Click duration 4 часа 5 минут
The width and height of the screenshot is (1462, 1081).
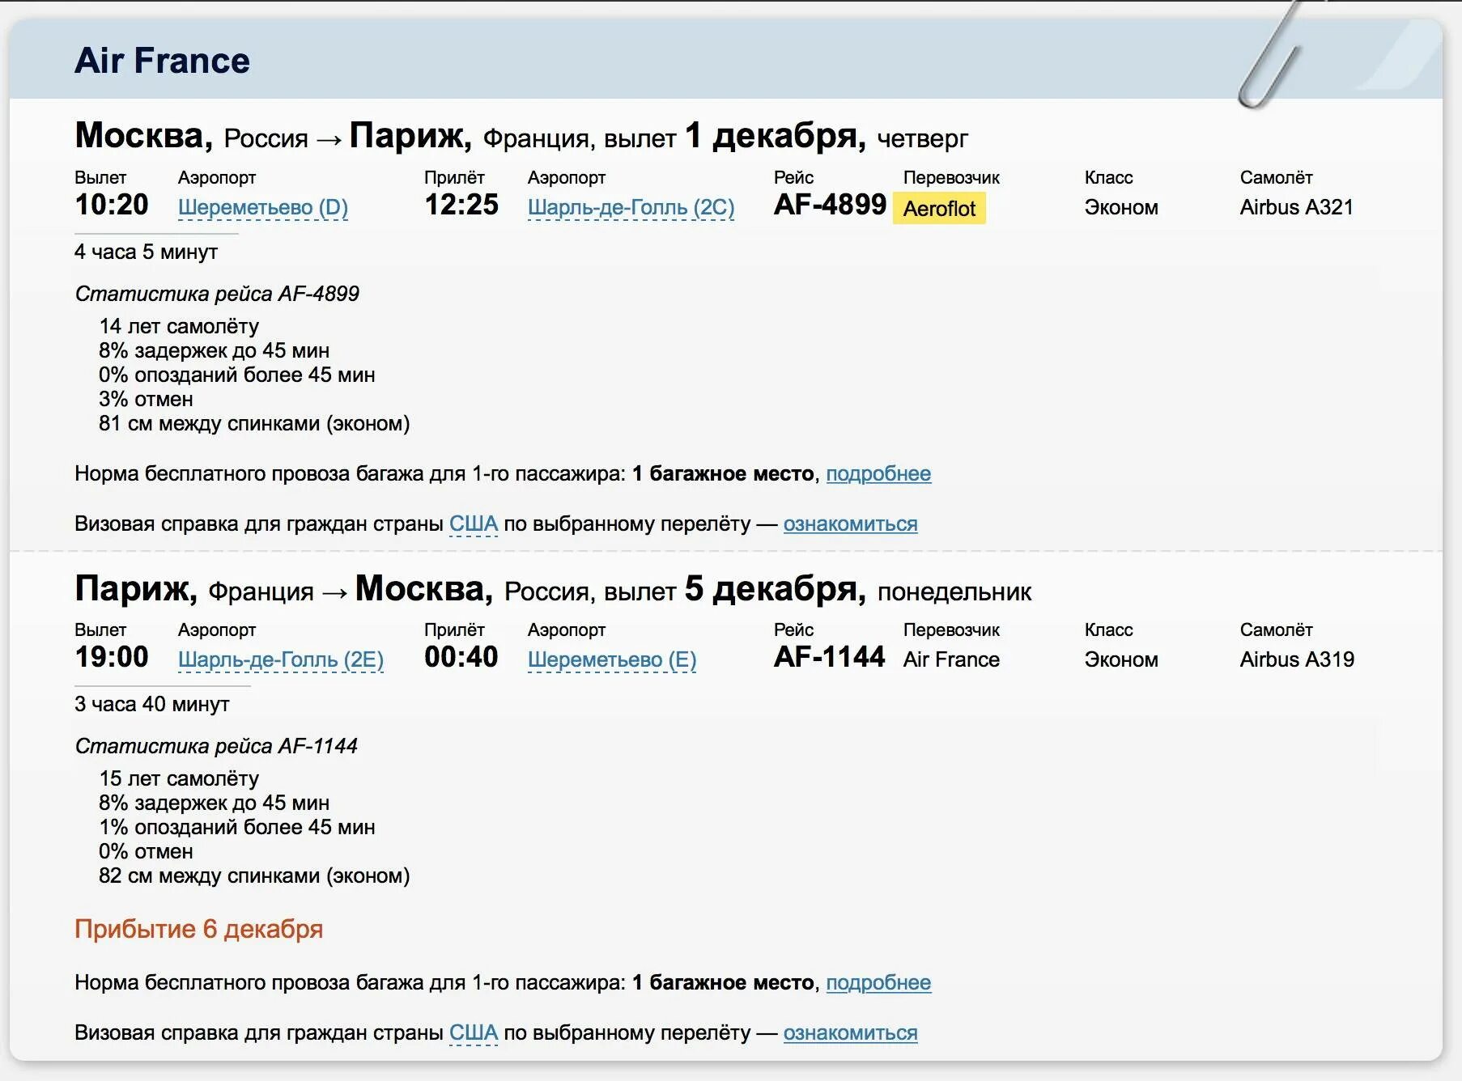point(146,252)
